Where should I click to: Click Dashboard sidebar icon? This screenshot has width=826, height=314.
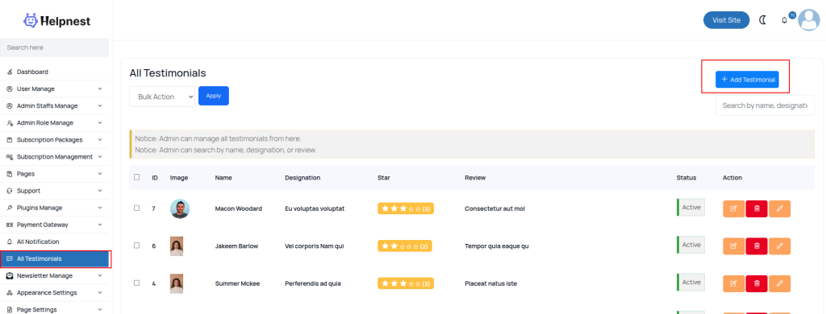point(10,72)
